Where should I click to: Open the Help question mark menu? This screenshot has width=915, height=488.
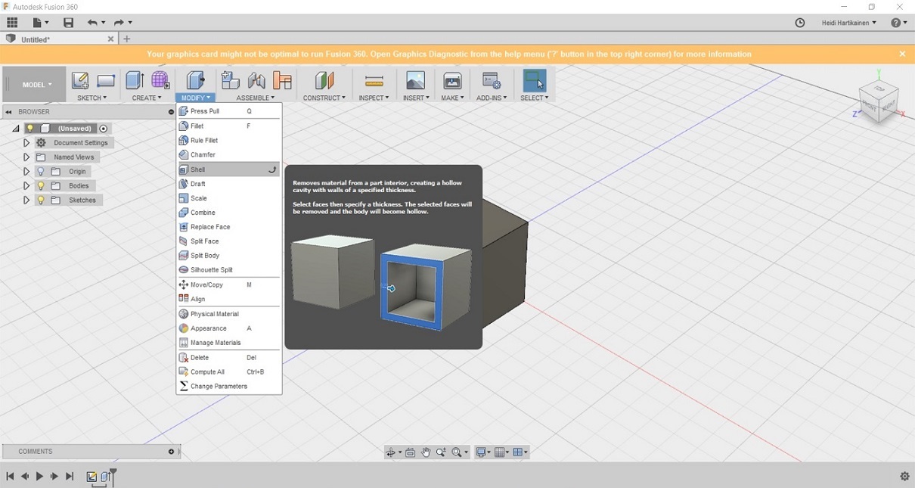(898, 23)
